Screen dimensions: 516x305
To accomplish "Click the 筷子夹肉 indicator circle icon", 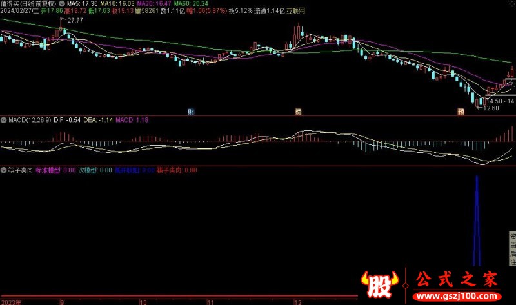I will coord(4,171).
